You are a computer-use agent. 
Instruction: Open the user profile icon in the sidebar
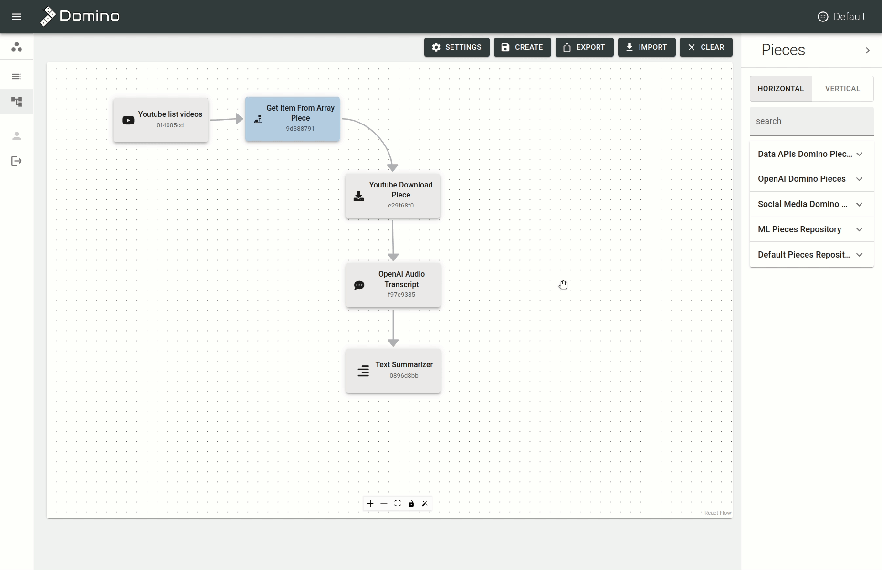(x=17, y=136)
